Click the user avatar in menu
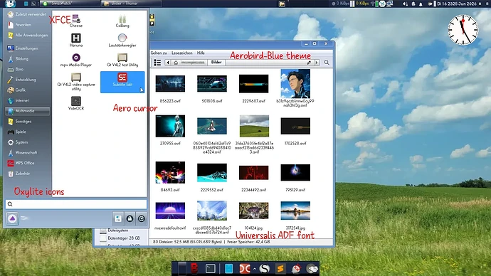 click(13, 218)
